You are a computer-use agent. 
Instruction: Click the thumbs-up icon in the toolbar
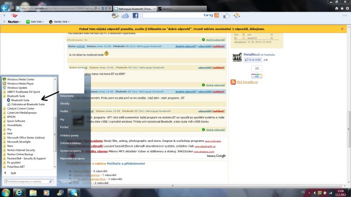coord(226,16)
